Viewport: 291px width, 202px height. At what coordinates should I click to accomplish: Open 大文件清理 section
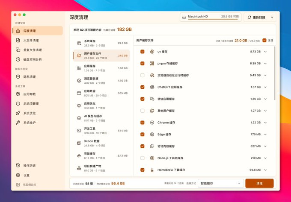coord(38,41)
